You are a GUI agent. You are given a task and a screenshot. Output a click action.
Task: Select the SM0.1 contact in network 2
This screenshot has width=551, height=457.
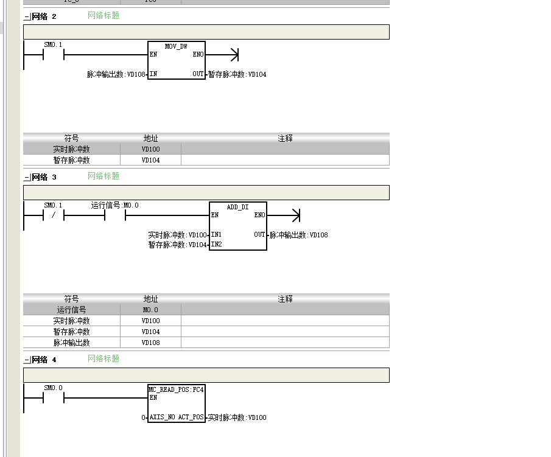[53, 55]
